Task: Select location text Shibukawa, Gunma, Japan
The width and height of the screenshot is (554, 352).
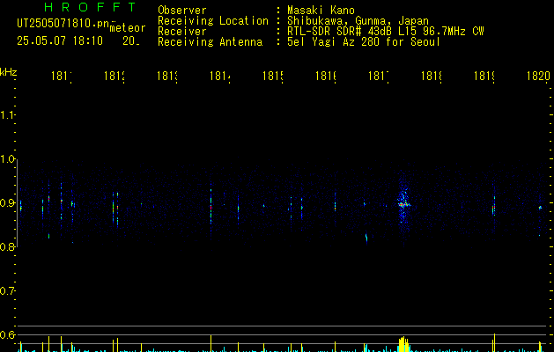Action: coord(358,21)
